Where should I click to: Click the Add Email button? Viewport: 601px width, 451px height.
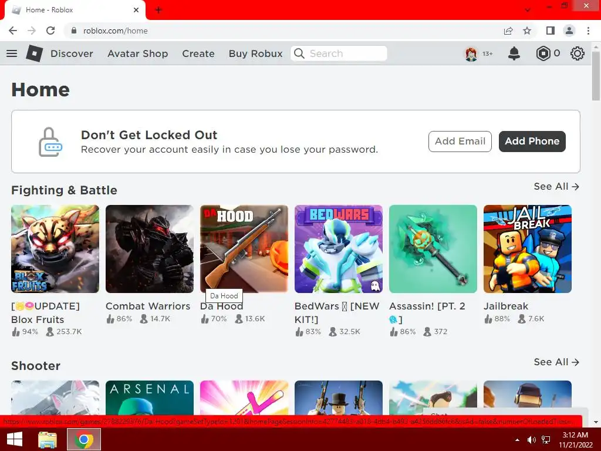coord(460,142)
